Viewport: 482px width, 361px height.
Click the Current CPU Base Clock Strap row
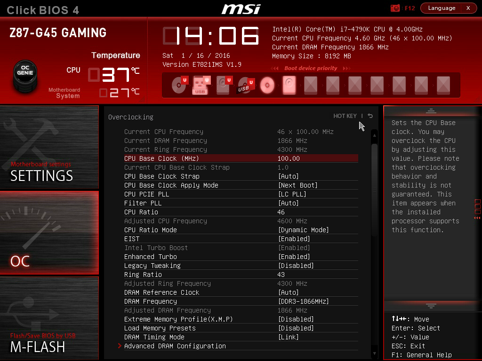coord(241,167)
